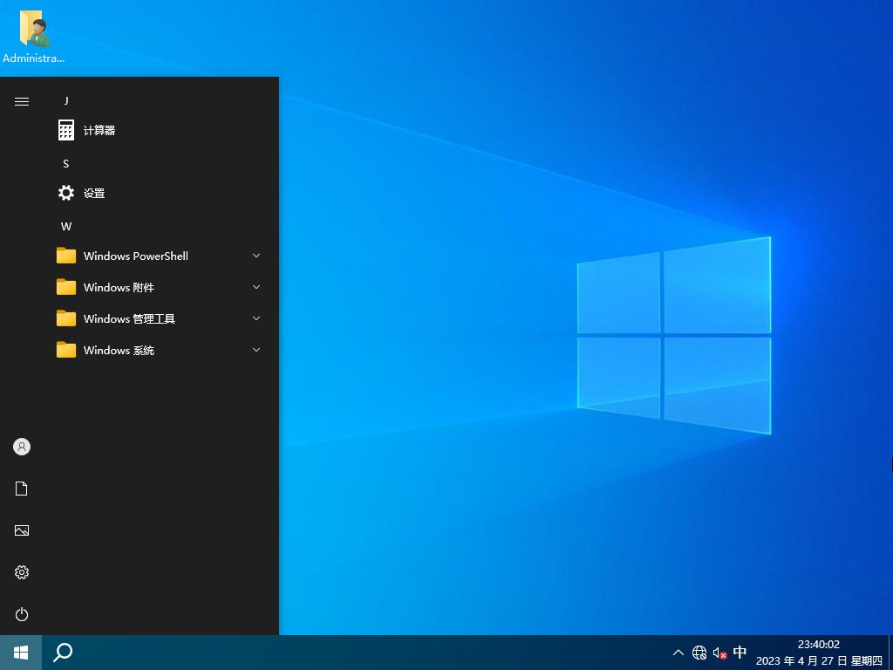Click the Power button in Start sidebar
893x670 pixels.
(x=22, y=614)
